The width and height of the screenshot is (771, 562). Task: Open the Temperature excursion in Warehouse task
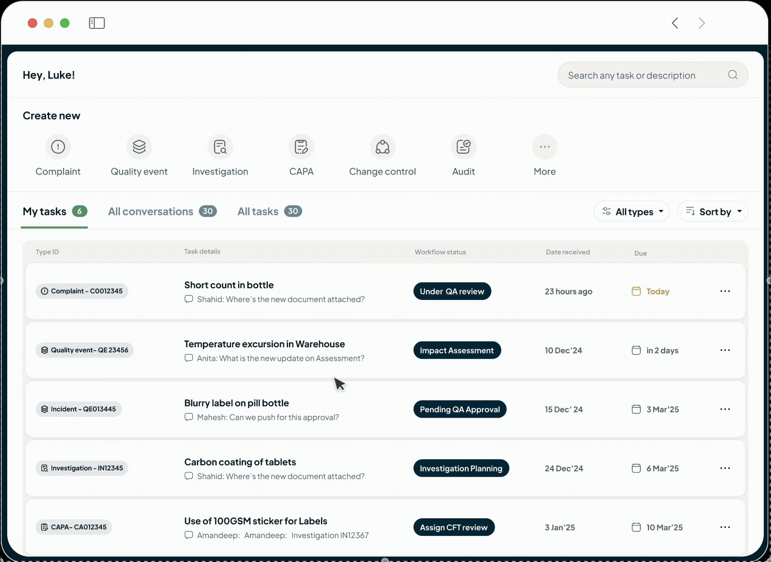point(264,344)
